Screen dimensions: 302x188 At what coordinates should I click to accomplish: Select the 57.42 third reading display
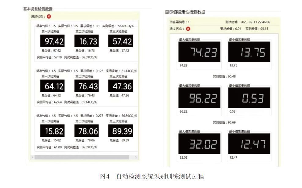[120, 41]
